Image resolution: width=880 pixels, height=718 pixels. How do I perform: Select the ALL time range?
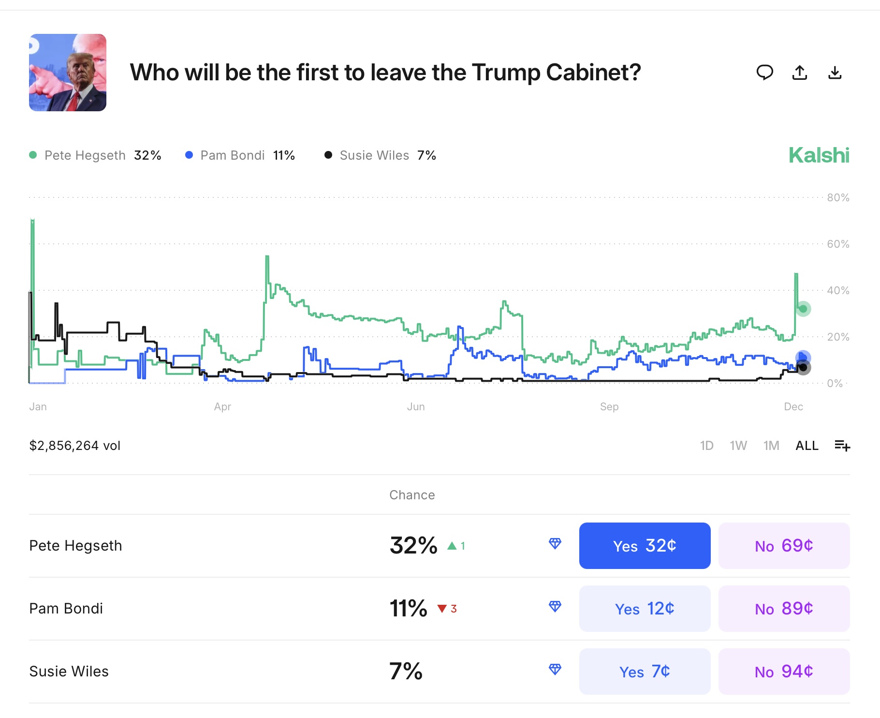coord(807,446)
